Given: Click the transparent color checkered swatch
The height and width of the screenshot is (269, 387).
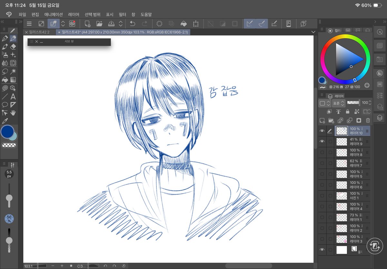Looking at the screenshot, I should click(9, 145).
